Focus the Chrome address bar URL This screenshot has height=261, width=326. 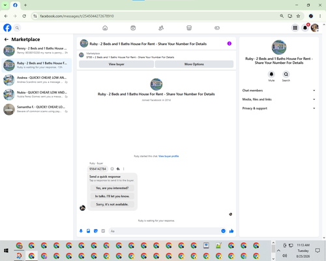coord(77,16)
